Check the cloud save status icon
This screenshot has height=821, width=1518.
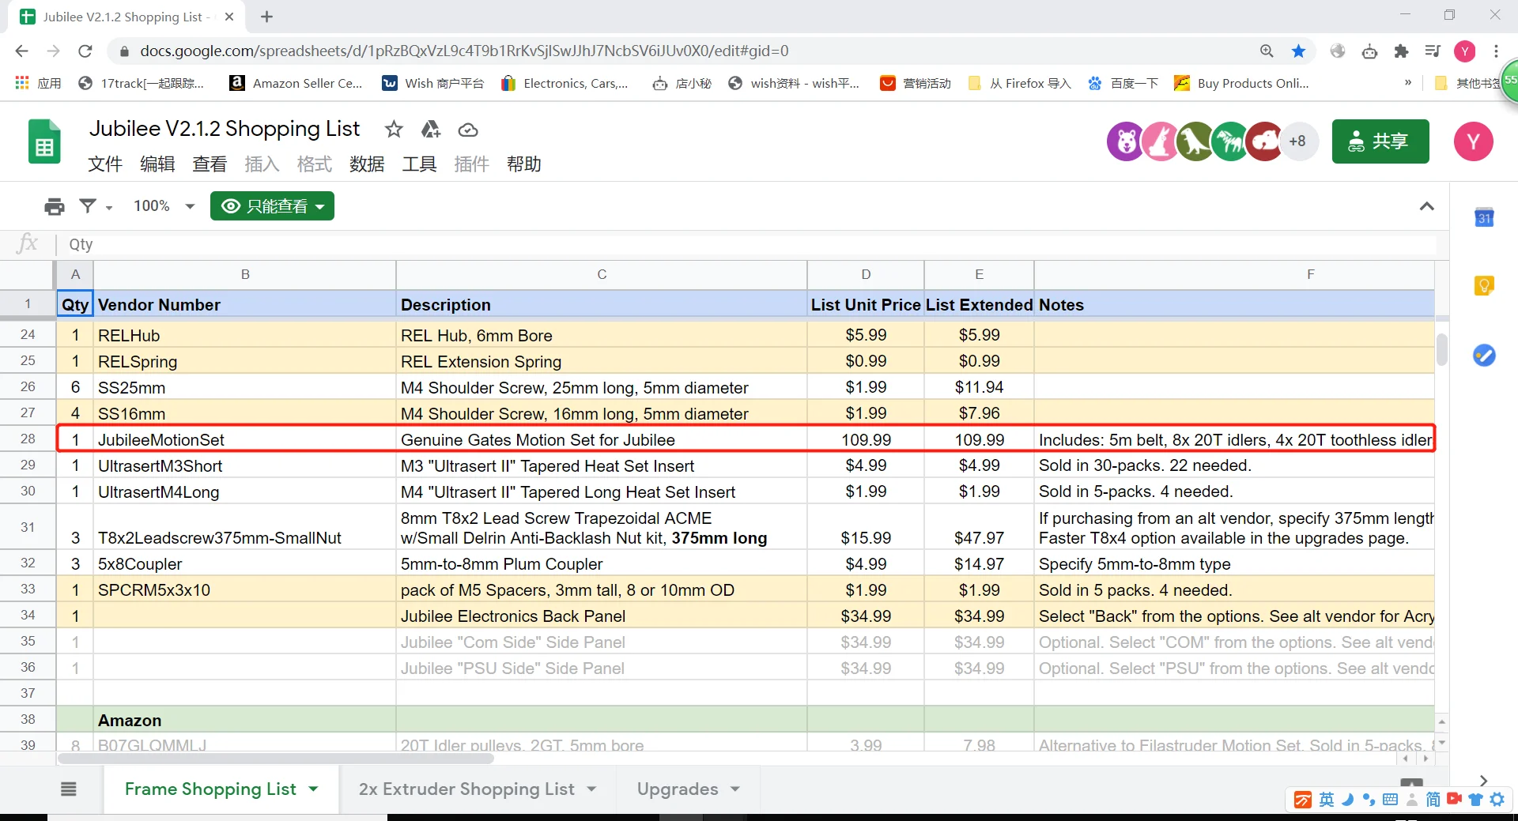coord(468,130)
